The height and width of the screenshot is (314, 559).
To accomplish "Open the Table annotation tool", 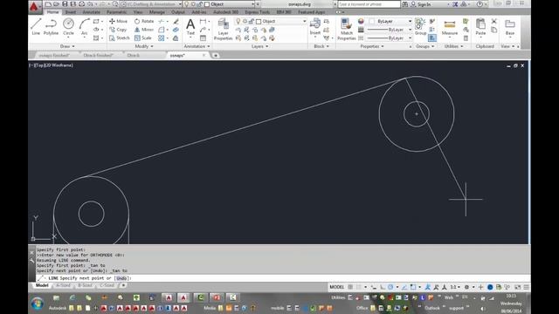I will click(x=203, y=38).
